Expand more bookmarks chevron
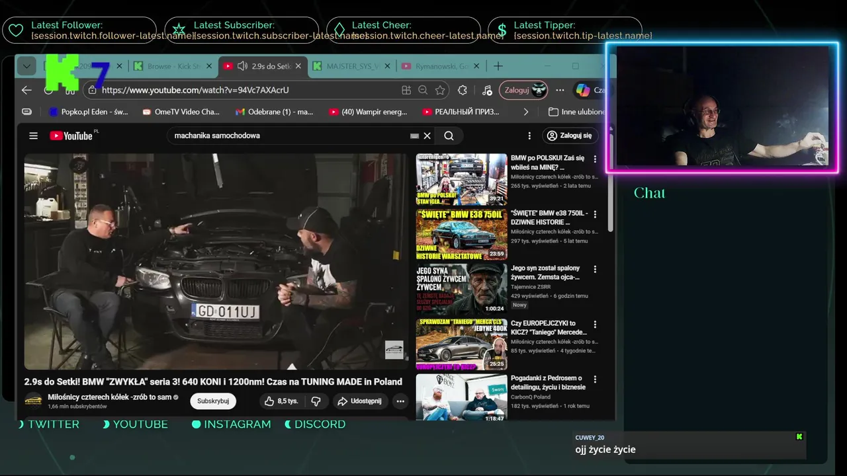Viewport: 847px width, 476px height. point(526,112)
